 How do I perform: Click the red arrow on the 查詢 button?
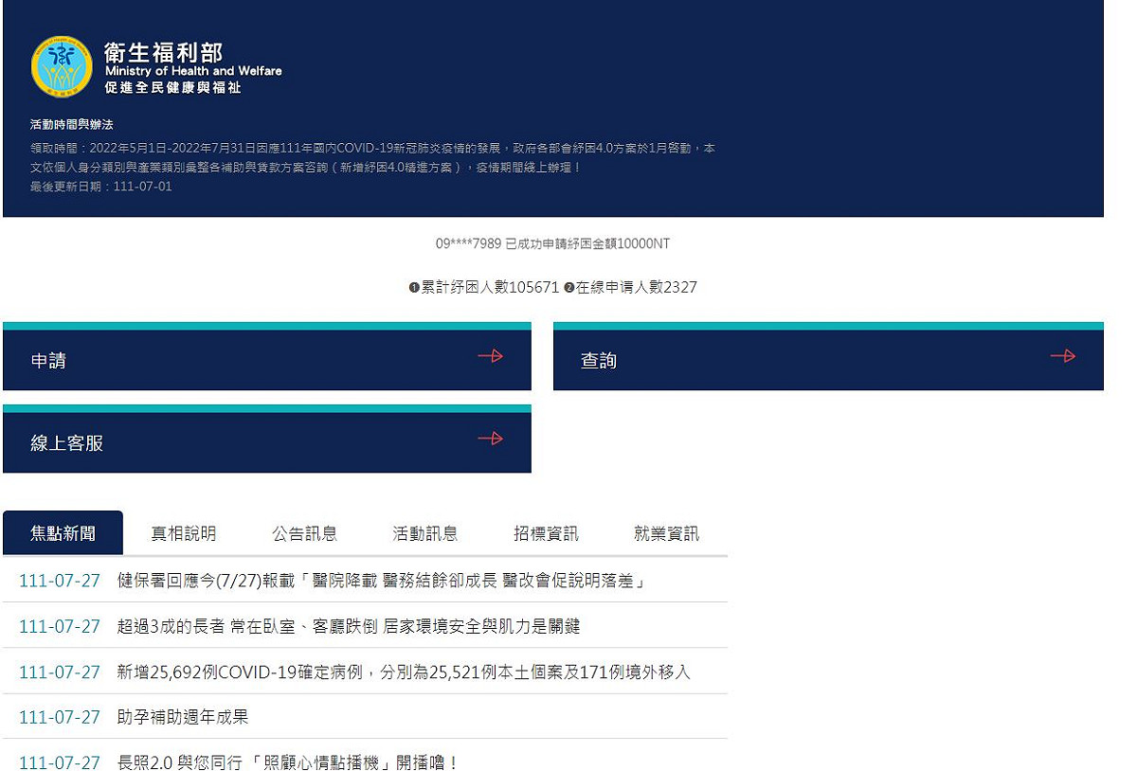[x=1062, y=356]
